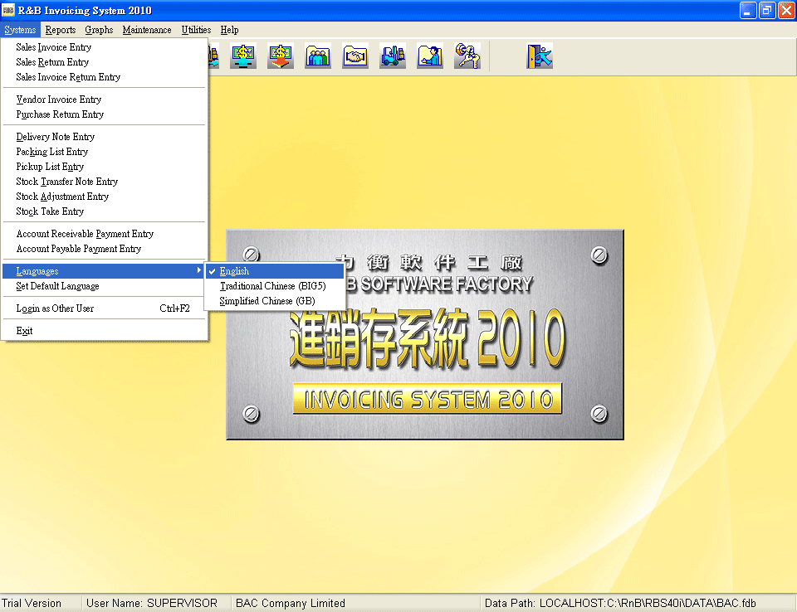
Task: Expand the Languages submenu item
Action: [105, 271]
